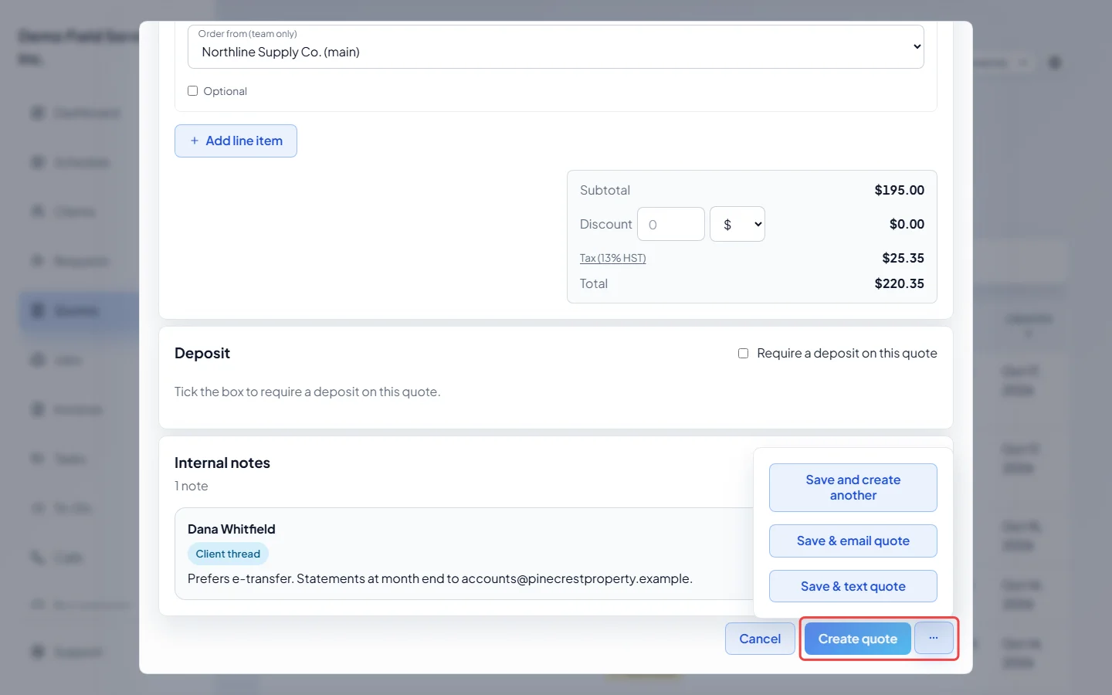This screenshot has width=1112, height=695.
Task: Click the Discount amount field
Action: [670, 224]
